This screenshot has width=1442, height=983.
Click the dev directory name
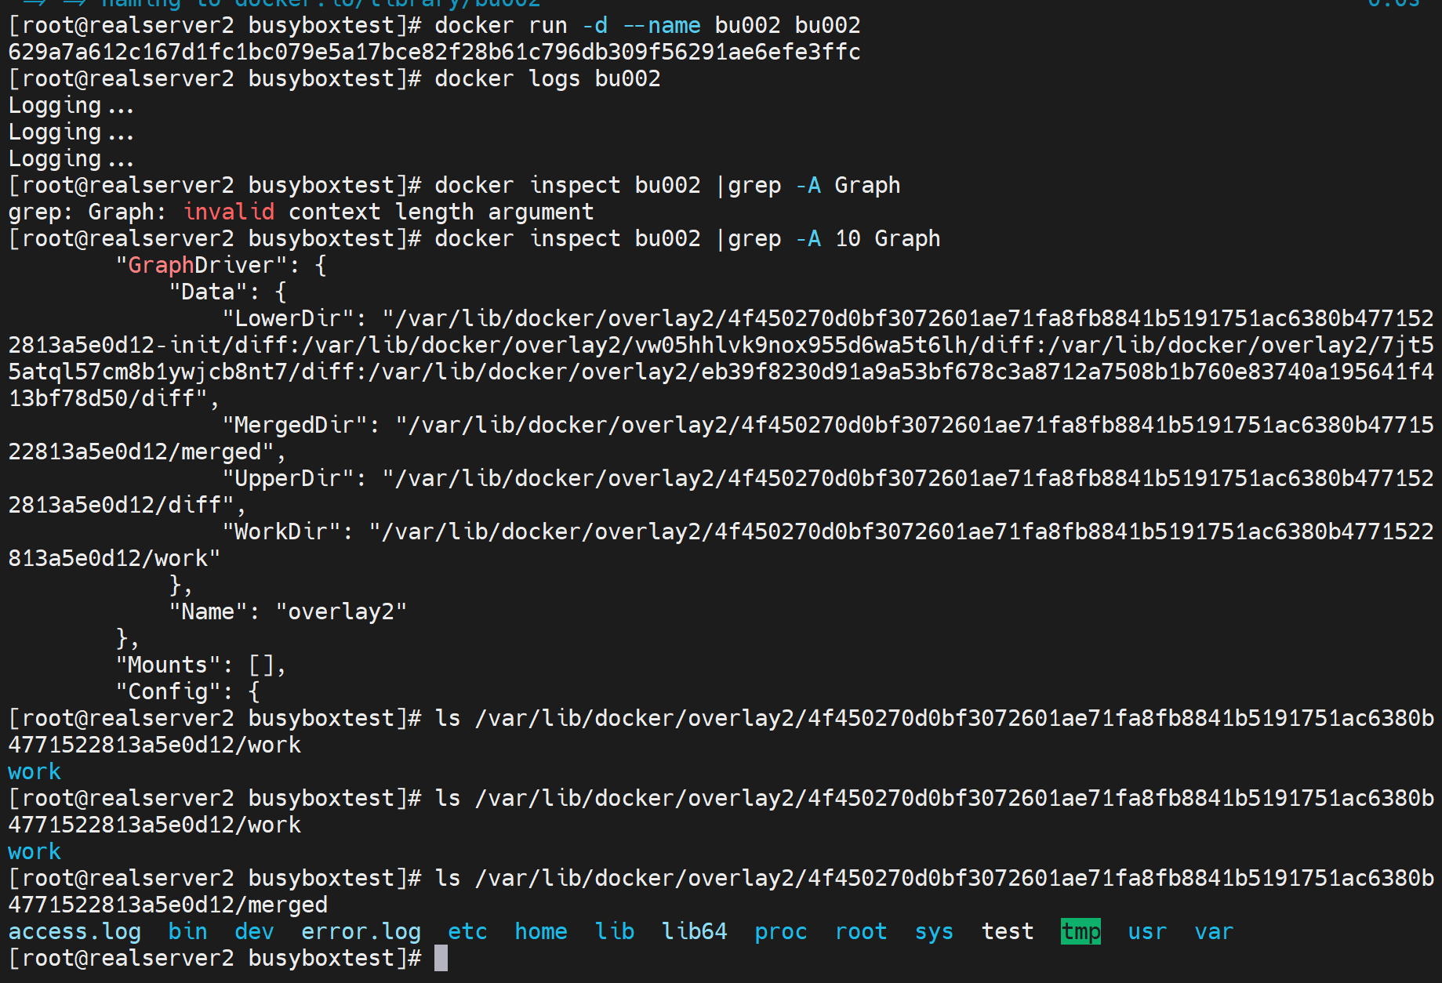254,931
